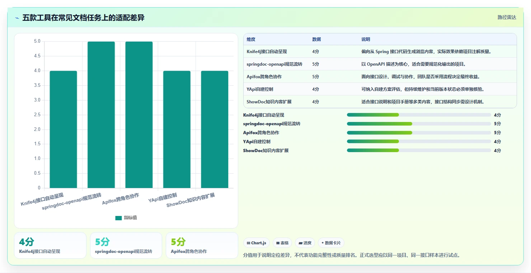Click the lightning icon beside the title
Viewport: 531px width, 273px height.
coord(17,18)
